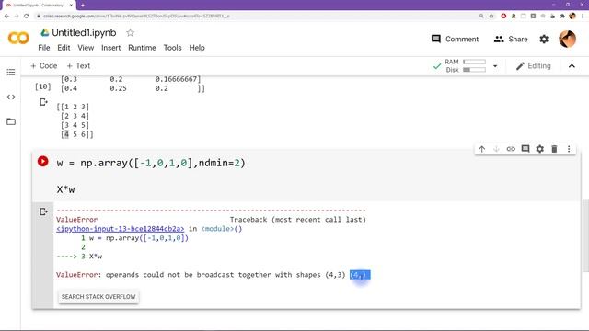Add a new Code cell
The image size is (589, 331).
point(44,66)
